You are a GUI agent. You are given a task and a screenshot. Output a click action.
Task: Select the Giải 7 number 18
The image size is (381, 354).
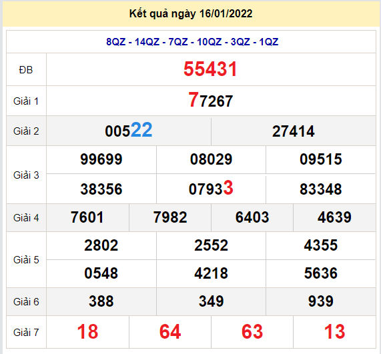click(87, 331)
